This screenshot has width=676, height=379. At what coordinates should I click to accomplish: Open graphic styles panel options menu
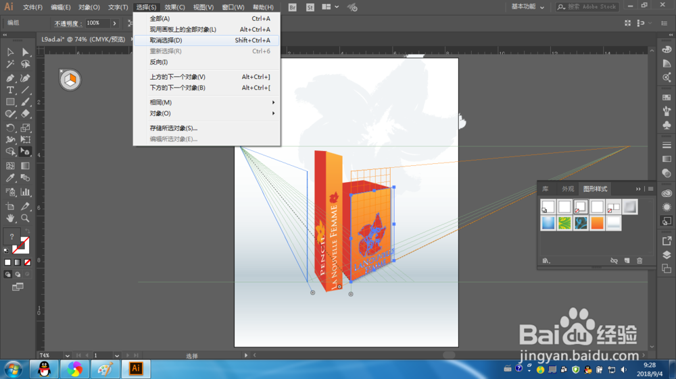[651, 189]
